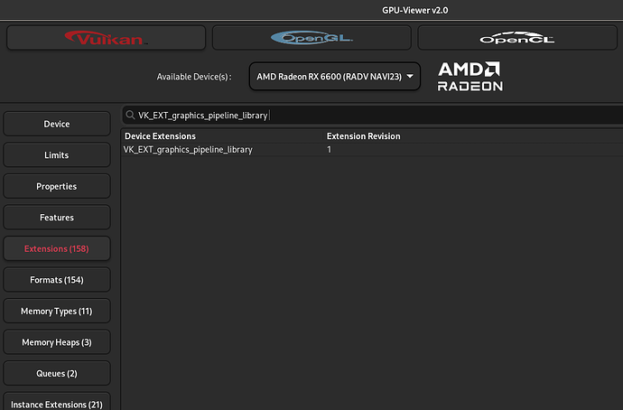Open the Features section

pyautogui.click(x=57, y=218)
